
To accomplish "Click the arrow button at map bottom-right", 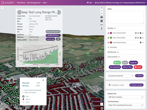I will (x=102, y=104).
